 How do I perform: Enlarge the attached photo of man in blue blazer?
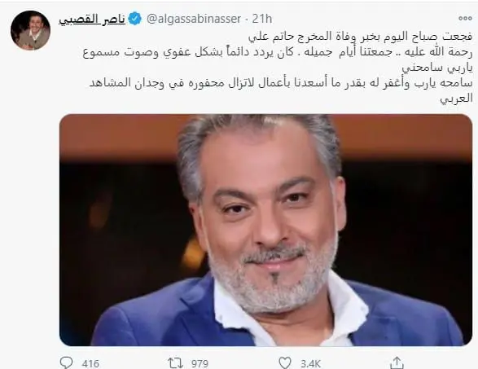point(265,230)
